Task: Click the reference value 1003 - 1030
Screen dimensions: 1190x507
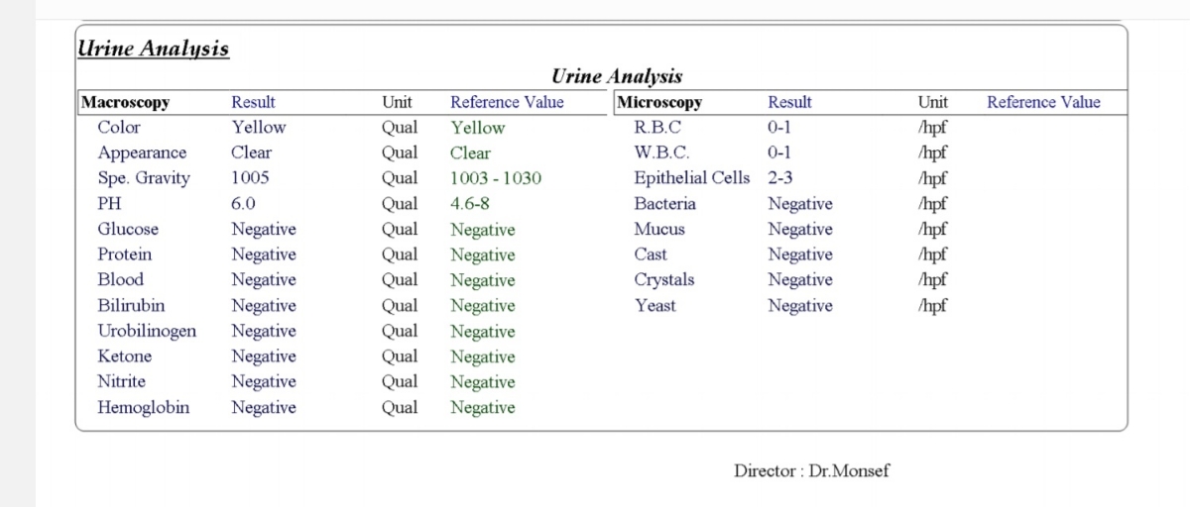Action: tap(496, 178)
